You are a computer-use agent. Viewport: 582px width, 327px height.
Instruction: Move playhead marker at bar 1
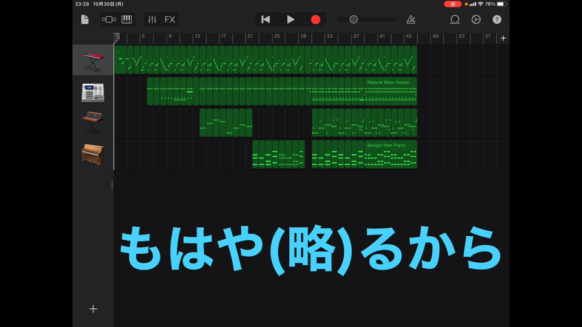(116, 37)
